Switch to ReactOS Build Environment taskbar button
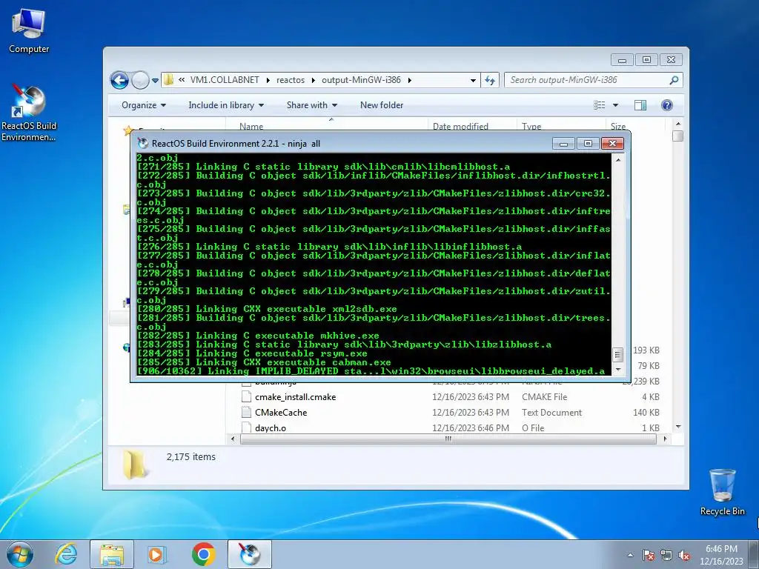 [250, 554]
